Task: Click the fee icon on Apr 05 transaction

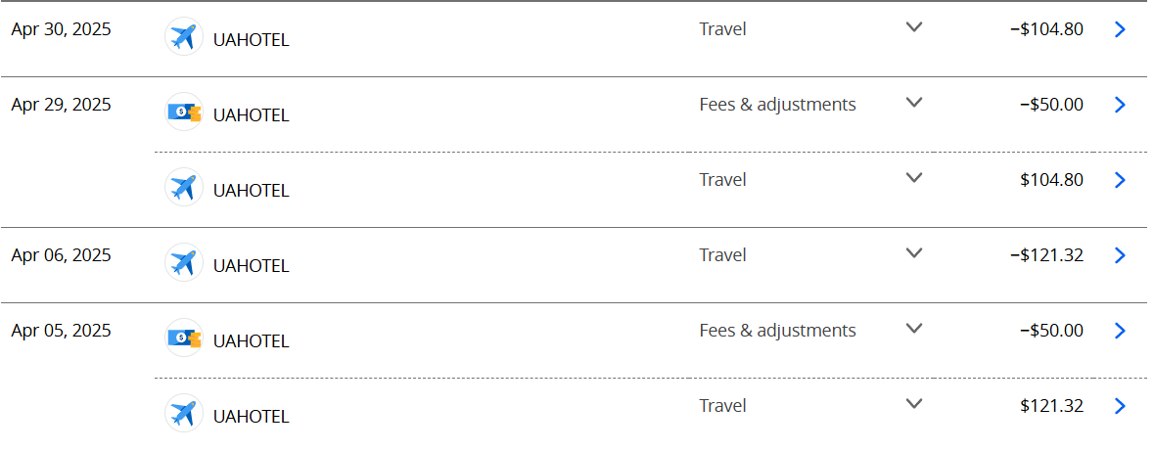Action: (183, 338)
